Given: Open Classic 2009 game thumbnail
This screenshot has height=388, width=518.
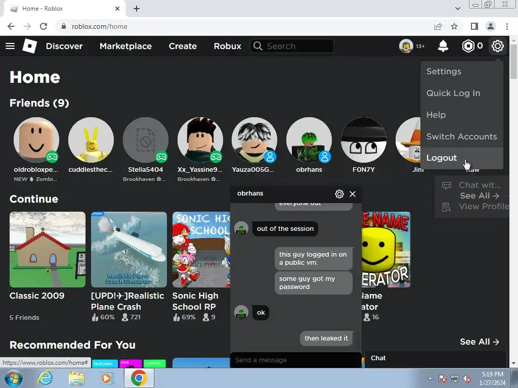Looking at the screenshot, I should point(48,250).
